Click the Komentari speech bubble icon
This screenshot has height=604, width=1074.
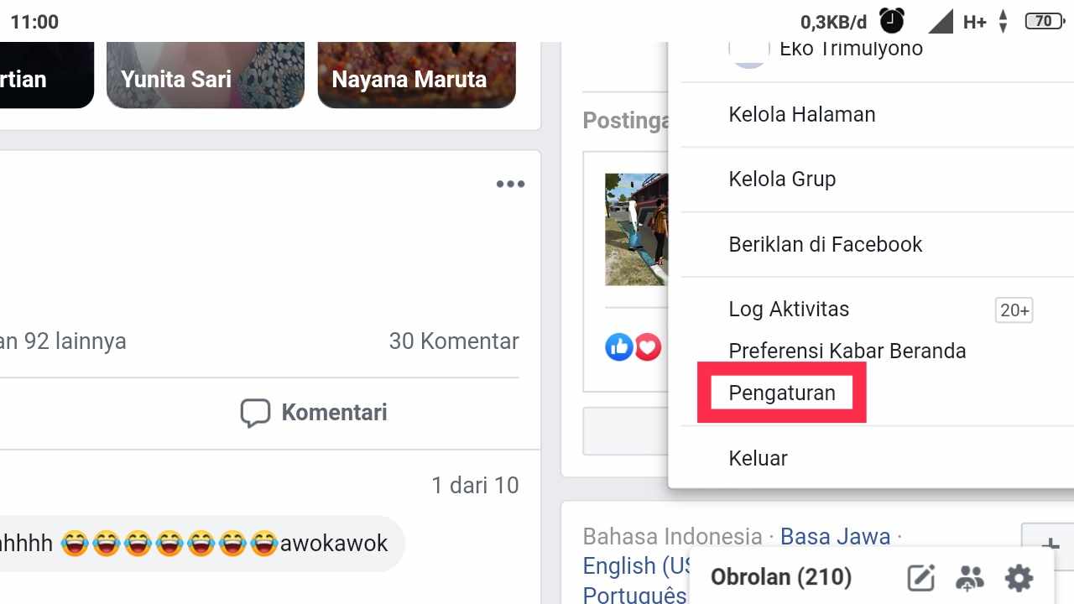(255, 413)
